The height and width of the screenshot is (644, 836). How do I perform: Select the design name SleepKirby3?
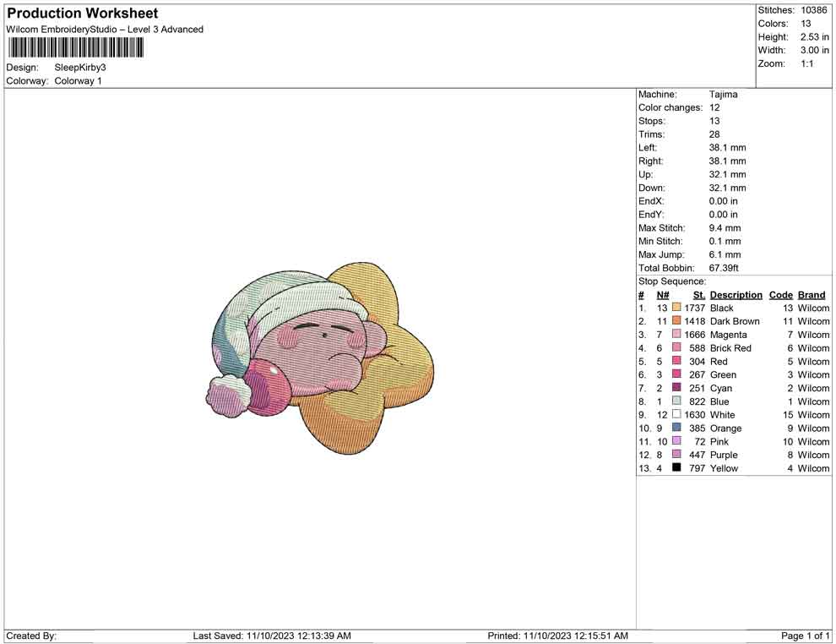[x=80, y=68]
